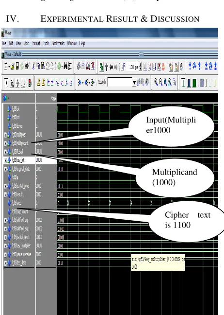
Task: Open the Edit menu
Action: (x=11, y=43)
